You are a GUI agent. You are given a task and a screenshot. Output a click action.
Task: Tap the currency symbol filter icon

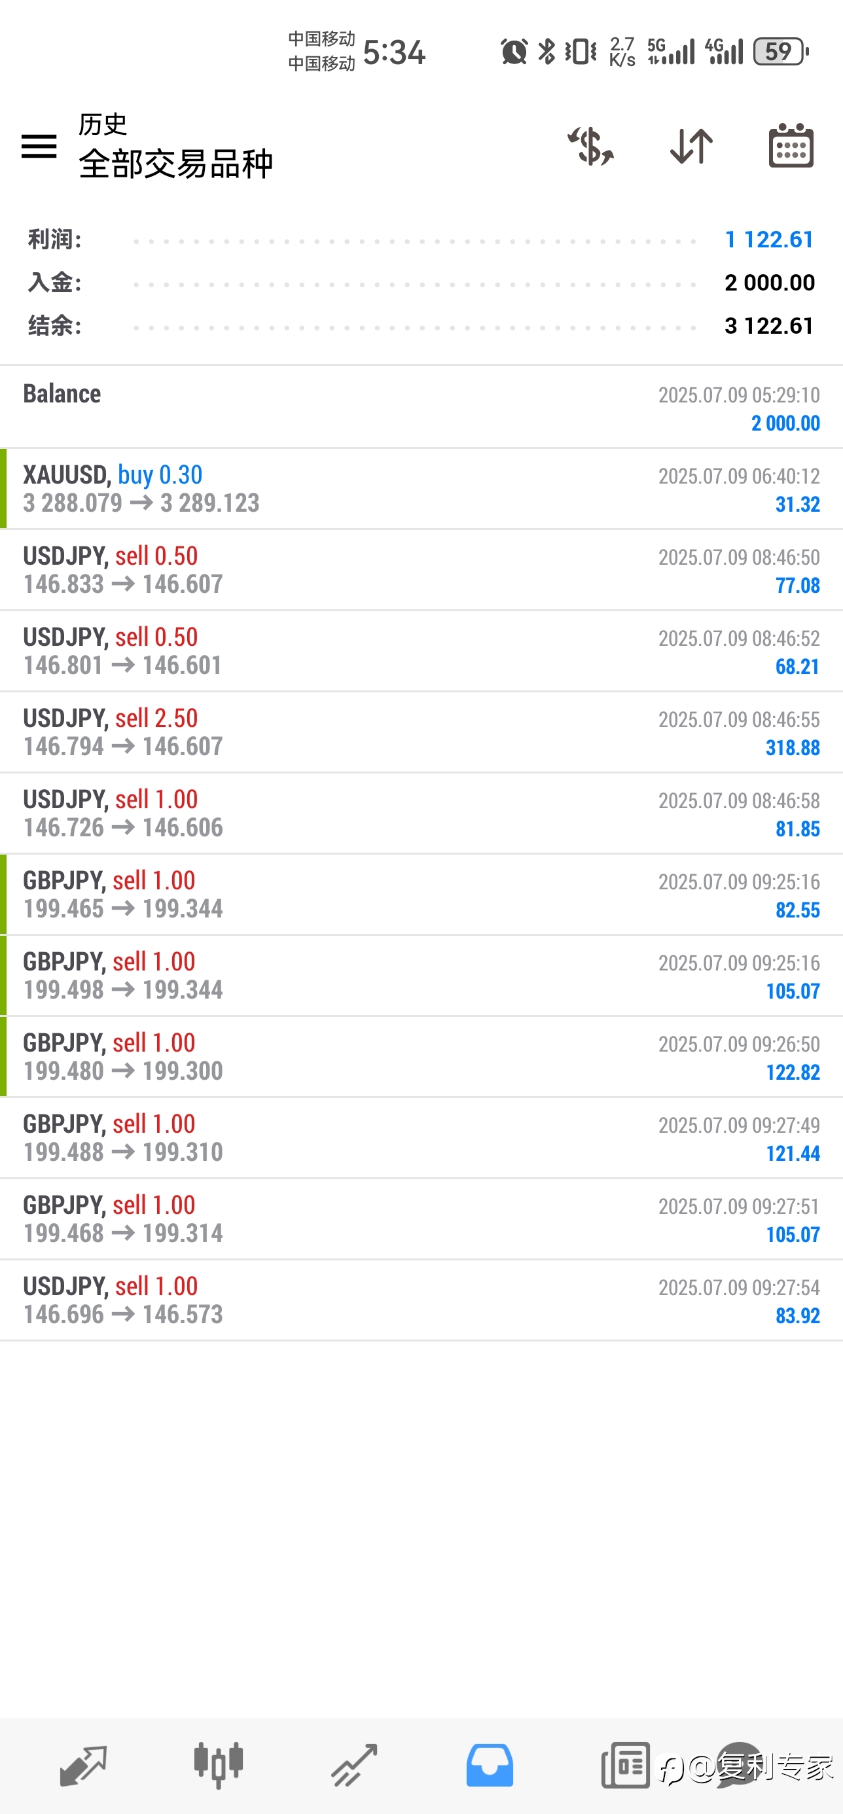(590, 147)
